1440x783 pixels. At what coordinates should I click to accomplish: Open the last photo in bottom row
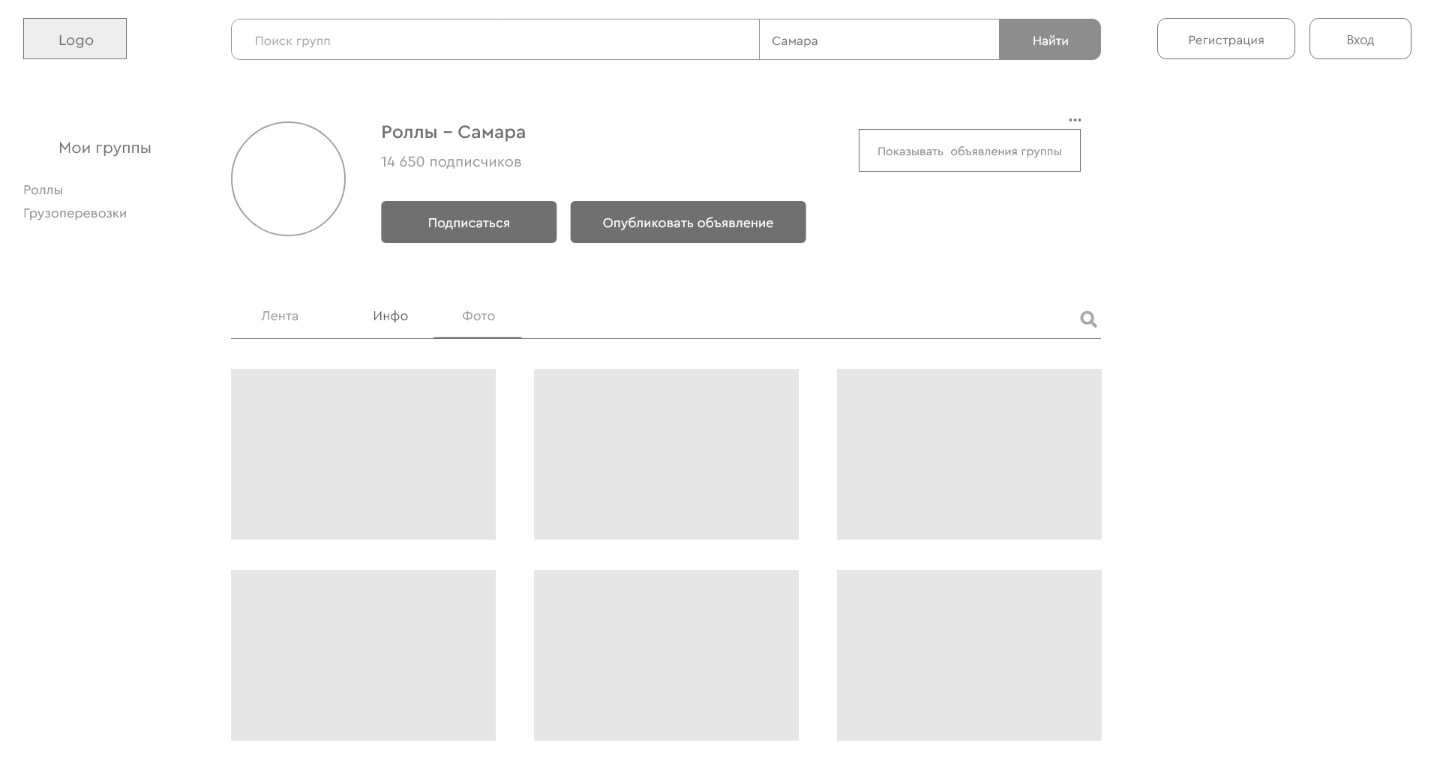pos(969,655)
